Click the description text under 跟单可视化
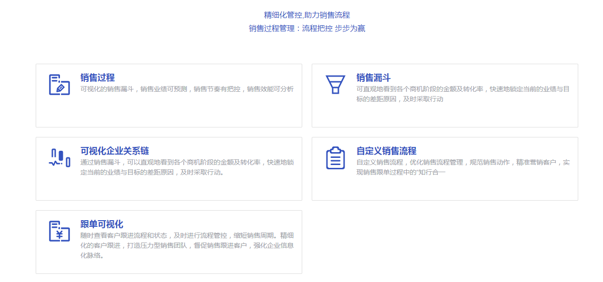The width and height of the screenshot is (603, 282). coord(187,245)
